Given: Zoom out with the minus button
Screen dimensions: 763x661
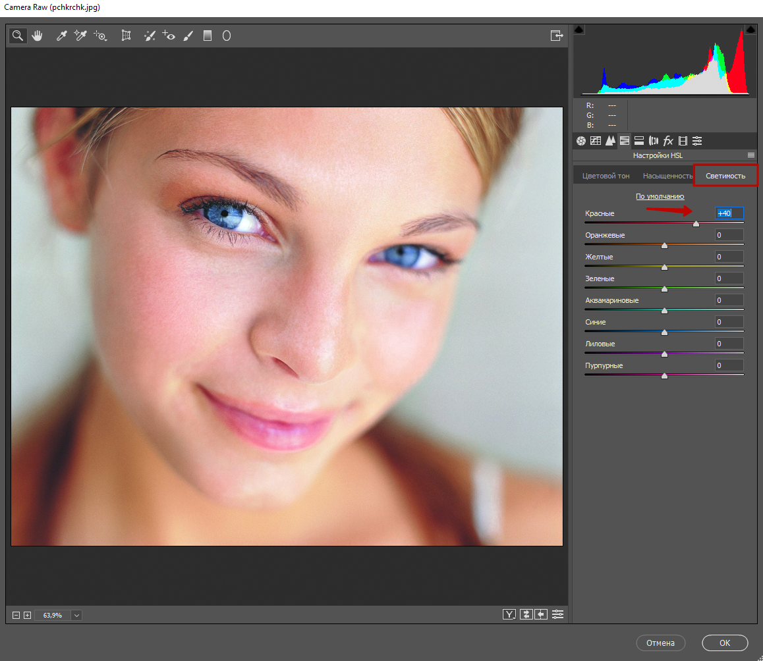Looking at the screenshot, I should click(16, 616).
